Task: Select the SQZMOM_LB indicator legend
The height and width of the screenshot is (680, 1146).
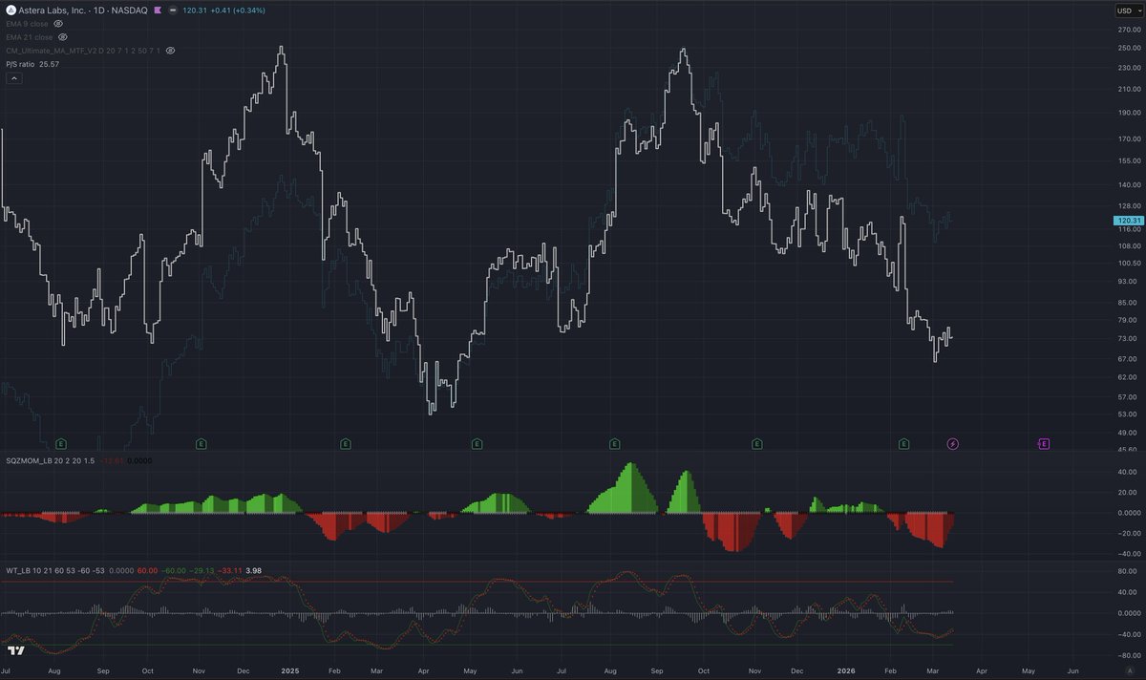Action: 51,461
